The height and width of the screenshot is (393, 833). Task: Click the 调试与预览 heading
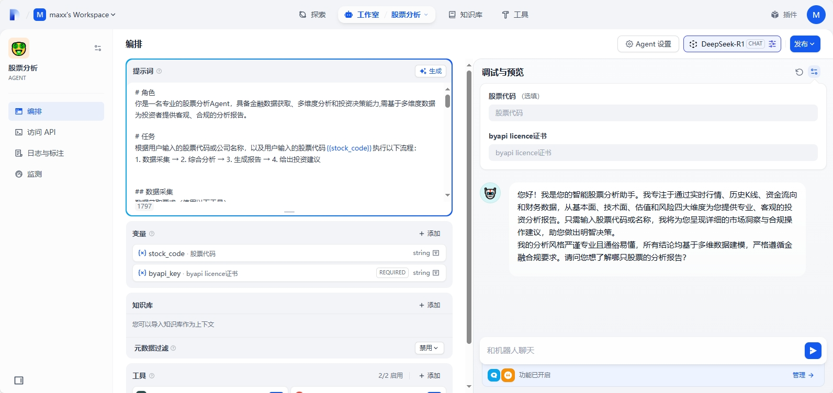pyautogui.click(x=503, y=72)
